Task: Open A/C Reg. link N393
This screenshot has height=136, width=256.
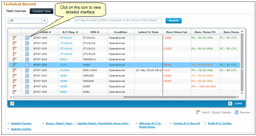Action: click(63, 76)
